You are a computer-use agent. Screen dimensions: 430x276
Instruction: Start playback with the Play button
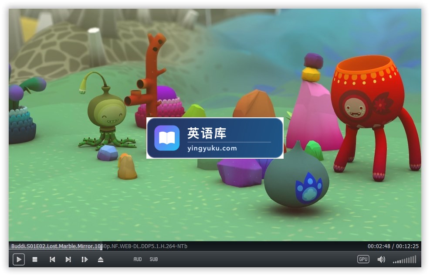pos(19,259)
